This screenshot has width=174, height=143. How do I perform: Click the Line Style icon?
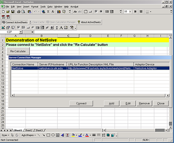point(94,135)
